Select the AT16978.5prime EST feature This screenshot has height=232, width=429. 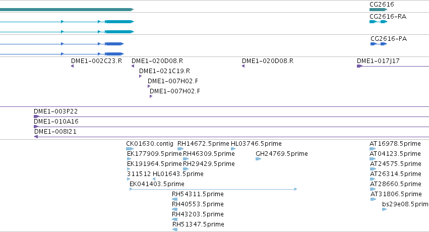click(x=373, y=149)
